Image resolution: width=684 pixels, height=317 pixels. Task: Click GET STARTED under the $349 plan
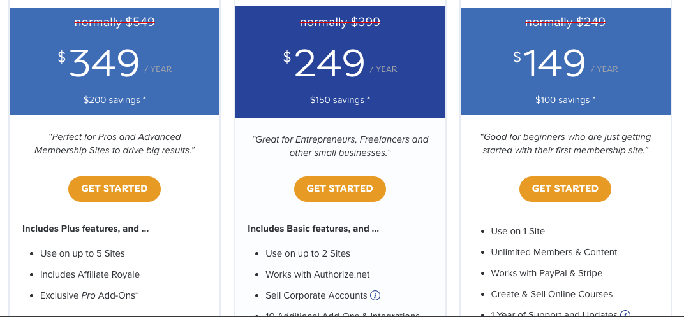[114, 189]
